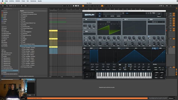The image size is (178, 100).
Task: Click the PORTA knob in Serum
Action: [x=156, y=75]
